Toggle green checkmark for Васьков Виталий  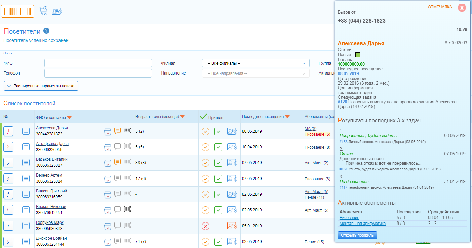pos(218,163)
